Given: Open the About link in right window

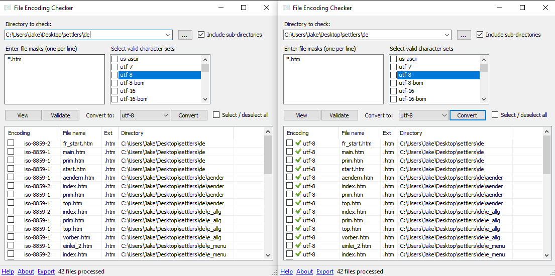Looking at the screenshot, I should [305, 271].
